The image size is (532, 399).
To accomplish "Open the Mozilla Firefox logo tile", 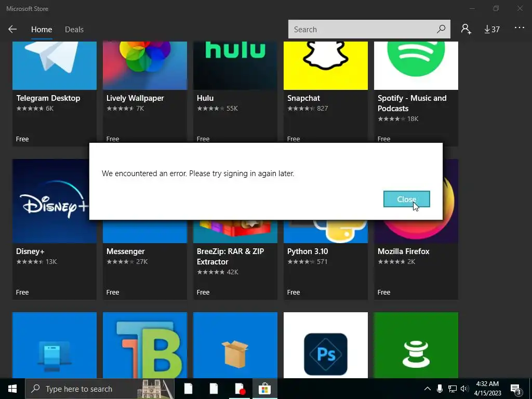I will point(416,231).
